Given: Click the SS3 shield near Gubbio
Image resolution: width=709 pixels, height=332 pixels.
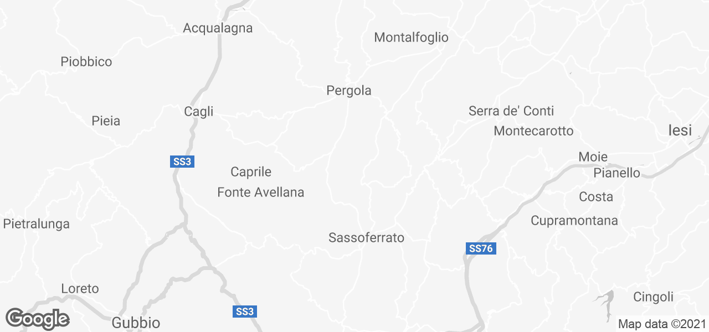Looking at the screenshot, I should [x=244, y=312].
